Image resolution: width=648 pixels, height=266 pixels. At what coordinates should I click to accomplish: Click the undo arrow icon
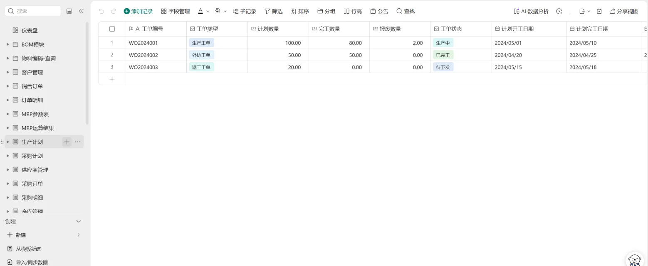pos(101,11)
